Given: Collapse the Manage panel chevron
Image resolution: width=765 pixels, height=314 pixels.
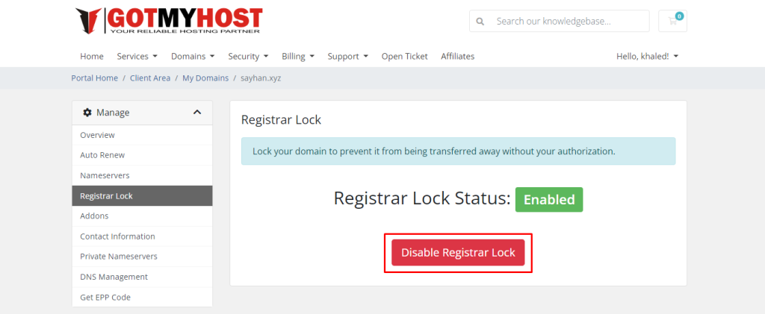Looking at the screenshot, I should (x=197, y=113).
